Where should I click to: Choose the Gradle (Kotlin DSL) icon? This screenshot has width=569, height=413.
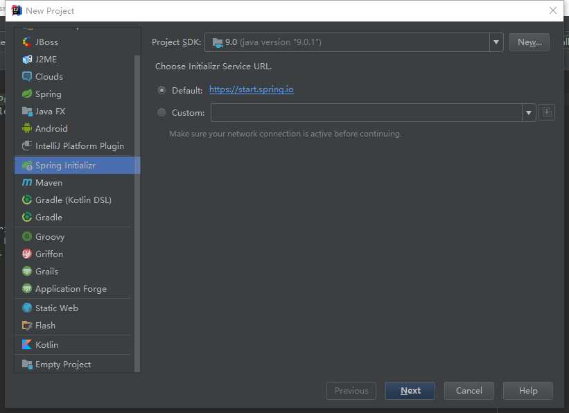[x=27, y=200]
